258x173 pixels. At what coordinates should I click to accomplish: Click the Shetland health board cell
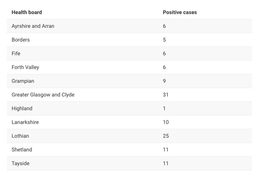point(22,150)
